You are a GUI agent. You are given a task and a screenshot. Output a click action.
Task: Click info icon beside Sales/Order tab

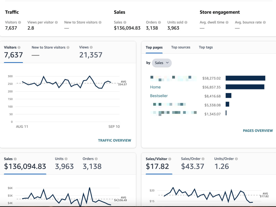tap(203, 159)
